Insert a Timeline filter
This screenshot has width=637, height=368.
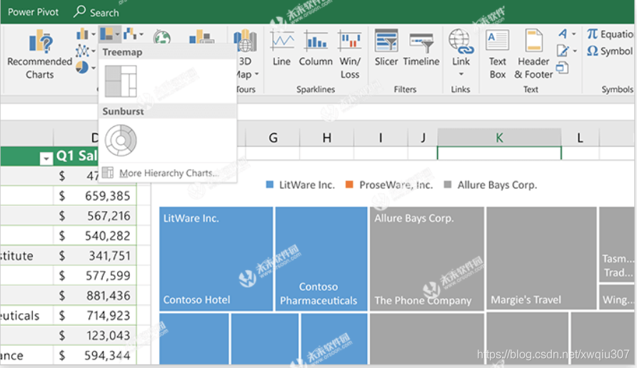(421, 48)
